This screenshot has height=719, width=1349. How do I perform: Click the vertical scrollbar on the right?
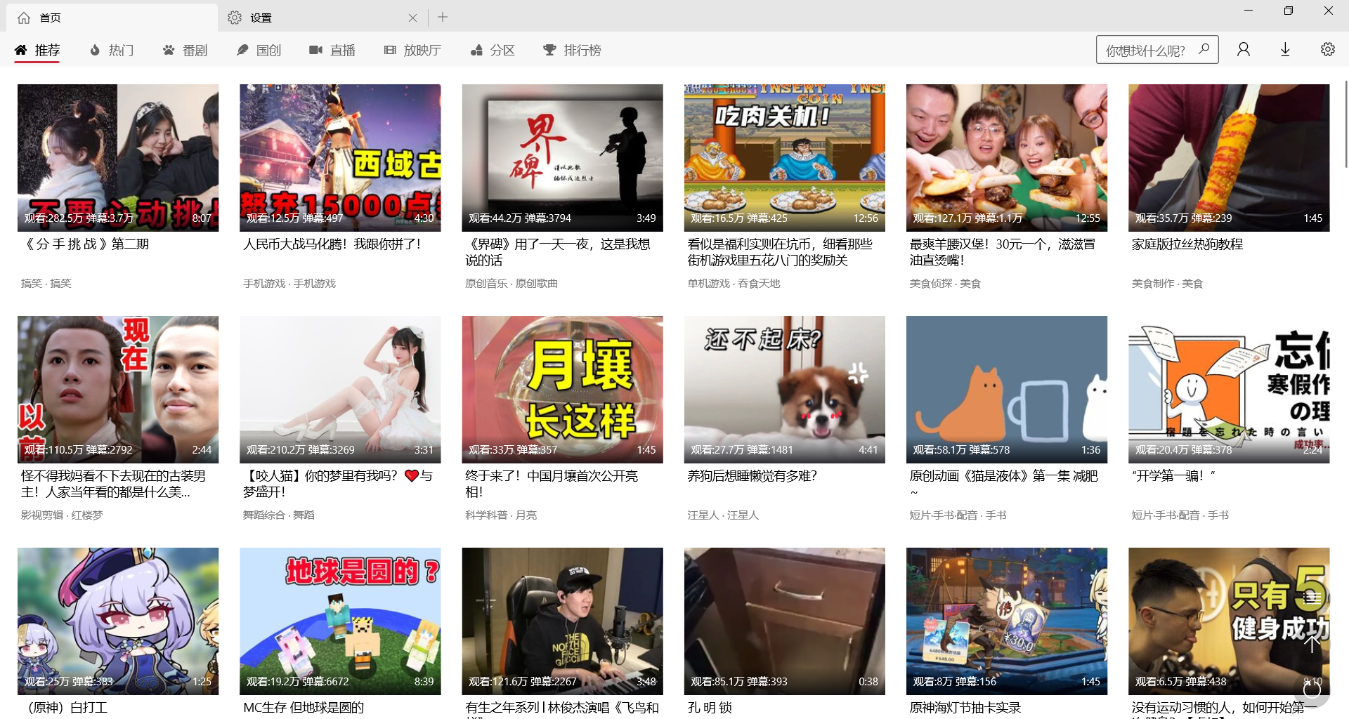tap(1345, 125)
